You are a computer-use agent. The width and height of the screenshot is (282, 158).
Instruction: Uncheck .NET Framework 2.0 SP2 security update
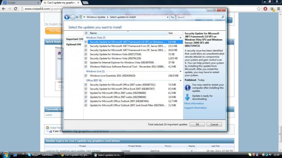coord(86,42)
